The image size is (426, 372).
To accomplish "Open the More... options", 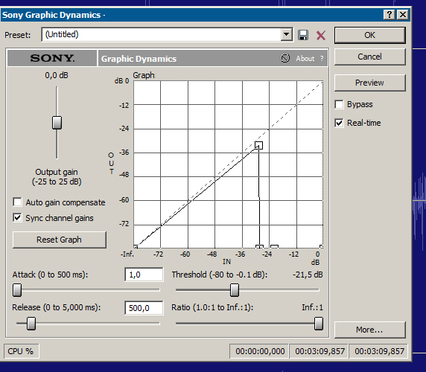I will [369, 330].
